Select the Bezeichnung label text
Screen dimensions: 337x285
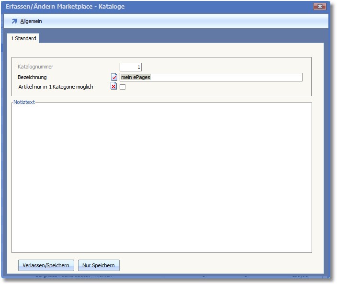pos(32,77)
